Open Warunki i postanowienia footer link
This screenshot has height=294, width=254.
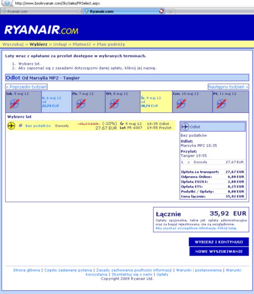tap(199, 270)
